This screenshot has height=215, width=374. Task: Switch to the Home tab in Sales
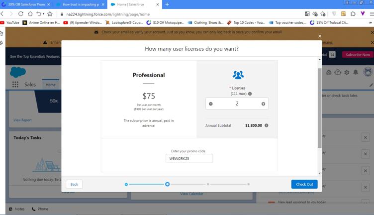point(51,85)
